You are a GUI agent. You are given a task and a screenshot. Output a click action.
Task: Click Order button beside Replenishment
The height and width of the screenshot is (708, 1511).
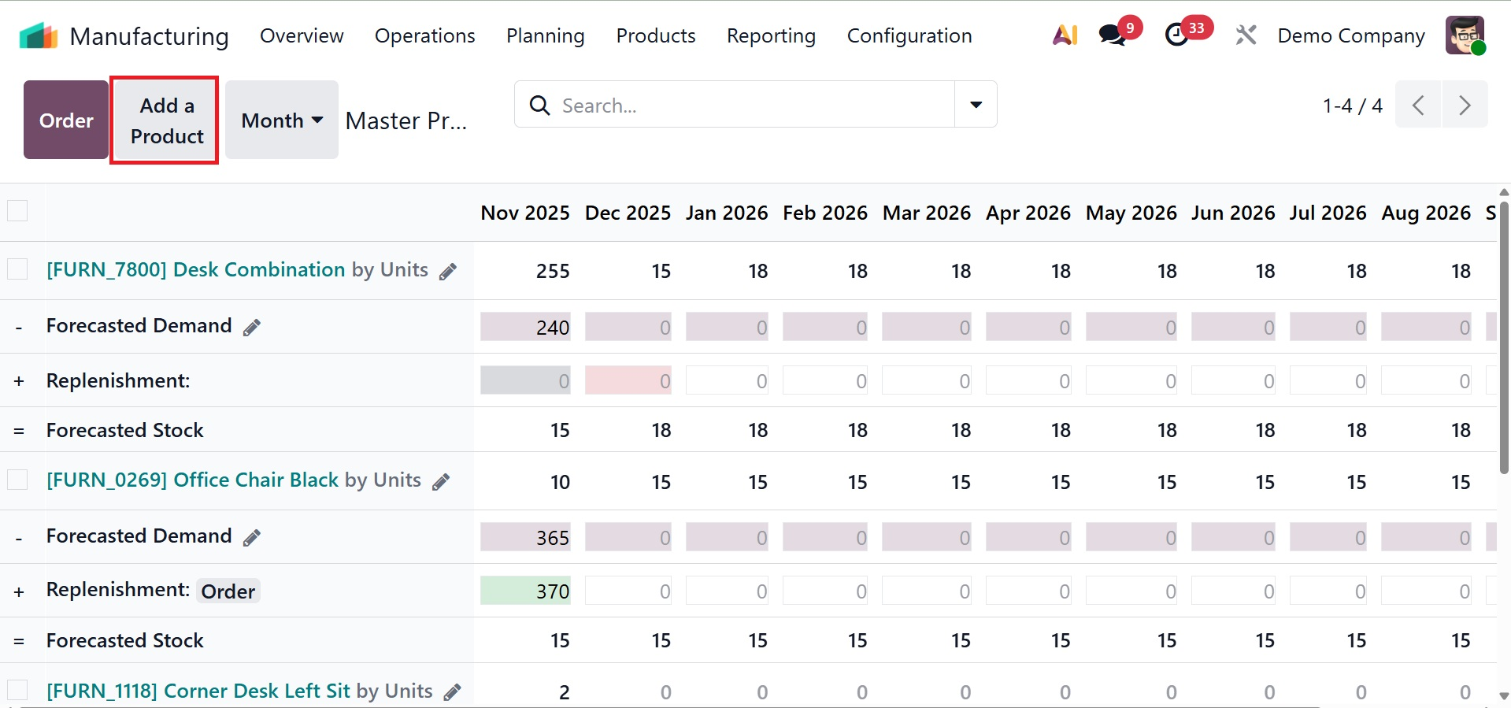[x=228, y=591]
